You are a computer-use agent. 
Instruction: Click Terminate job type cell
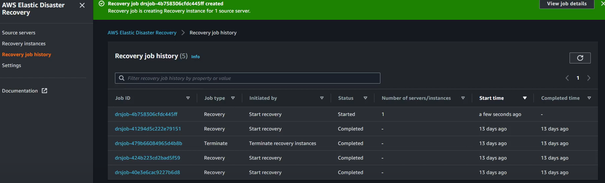point(216,143)
